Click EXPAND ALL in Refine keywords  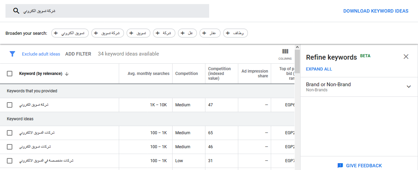pos(319,69)
